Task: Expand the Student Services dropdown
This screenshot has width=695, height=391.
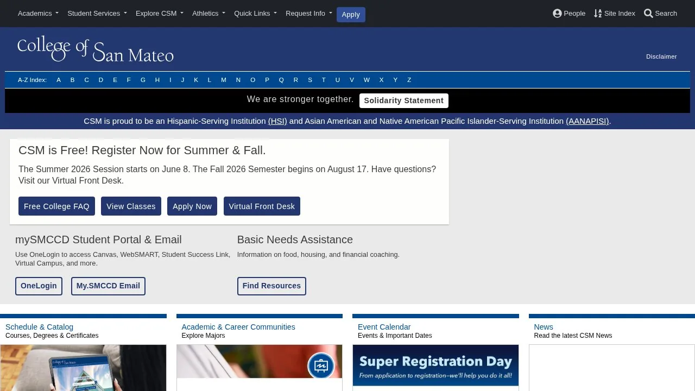Action: tap(97, 13)
